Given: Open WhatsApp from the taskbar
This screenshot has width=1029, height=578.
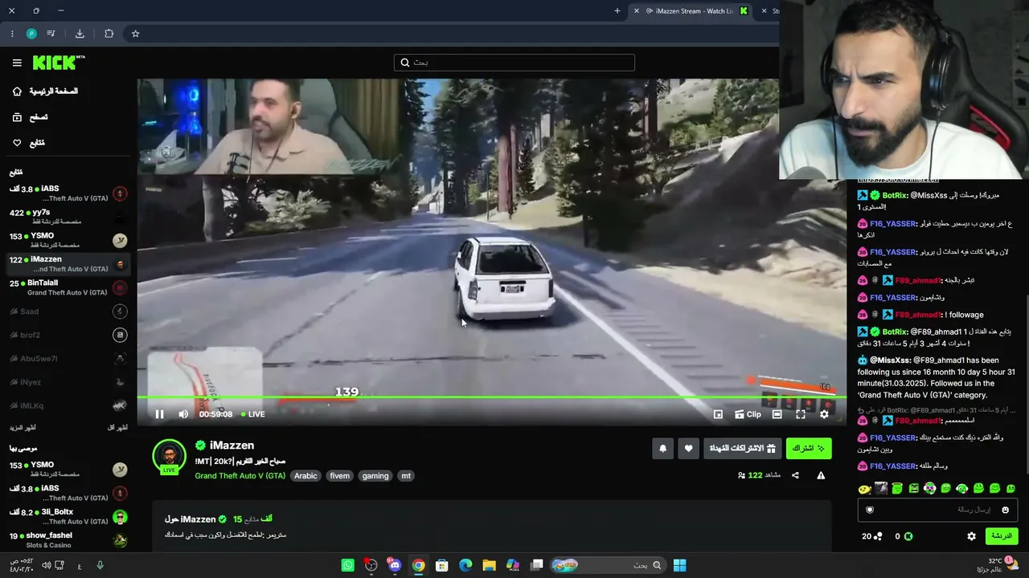Looking at the screenshot, I should (347, 565).
